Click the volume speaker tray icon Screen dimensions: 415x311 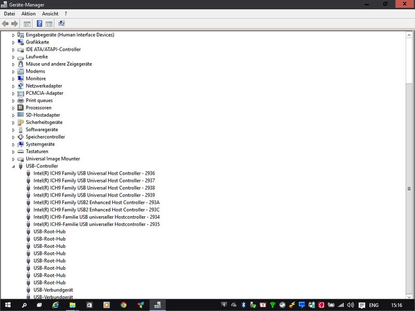351,305
